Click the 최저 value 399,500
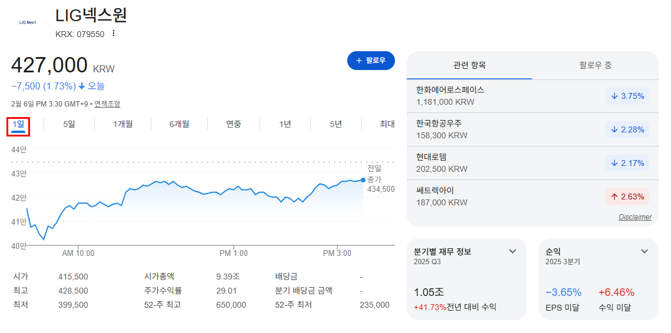This screenshot has height=333, width=671. (73, 305)
